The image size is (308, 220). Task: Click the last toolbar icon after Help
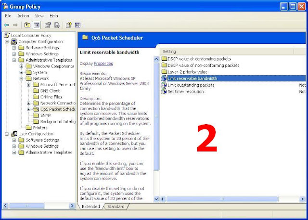[x=77, y=25]
